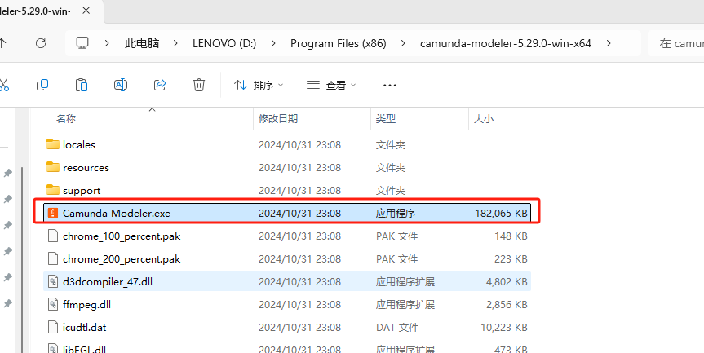Select chrome_200_percent.pak file
Screen dimensions: 704x353
click(x=287, y=259)
